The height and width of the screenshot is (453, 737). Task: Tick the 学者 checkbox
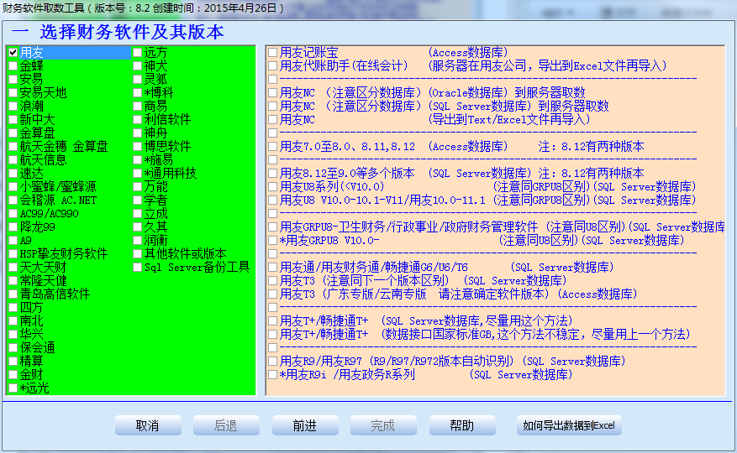[137, 200]
